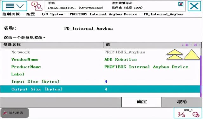This screenshot has height=119, width=203.
Task: Click the 参数名称 column header
Action: pos(52,45)
